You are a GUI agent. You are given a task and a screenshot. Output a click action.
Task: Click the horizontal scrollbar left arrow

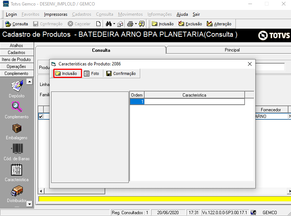pyautogui.click(x=41, y=191)
